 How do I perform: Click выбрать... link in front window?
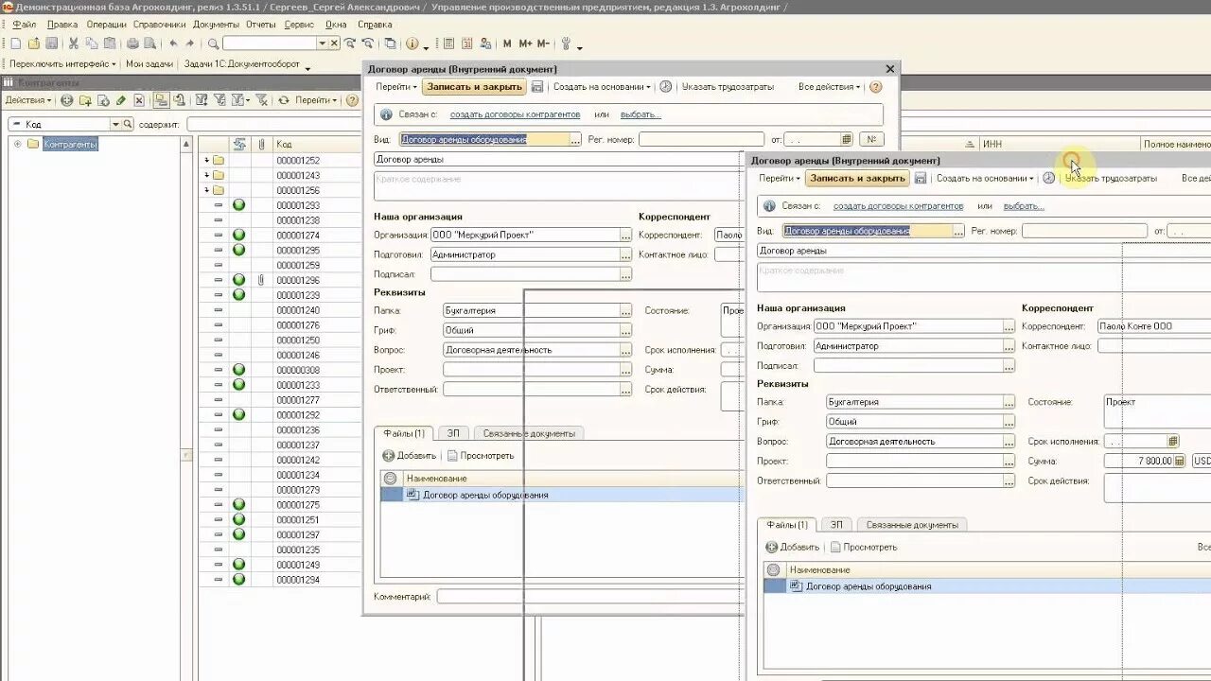1024,206
